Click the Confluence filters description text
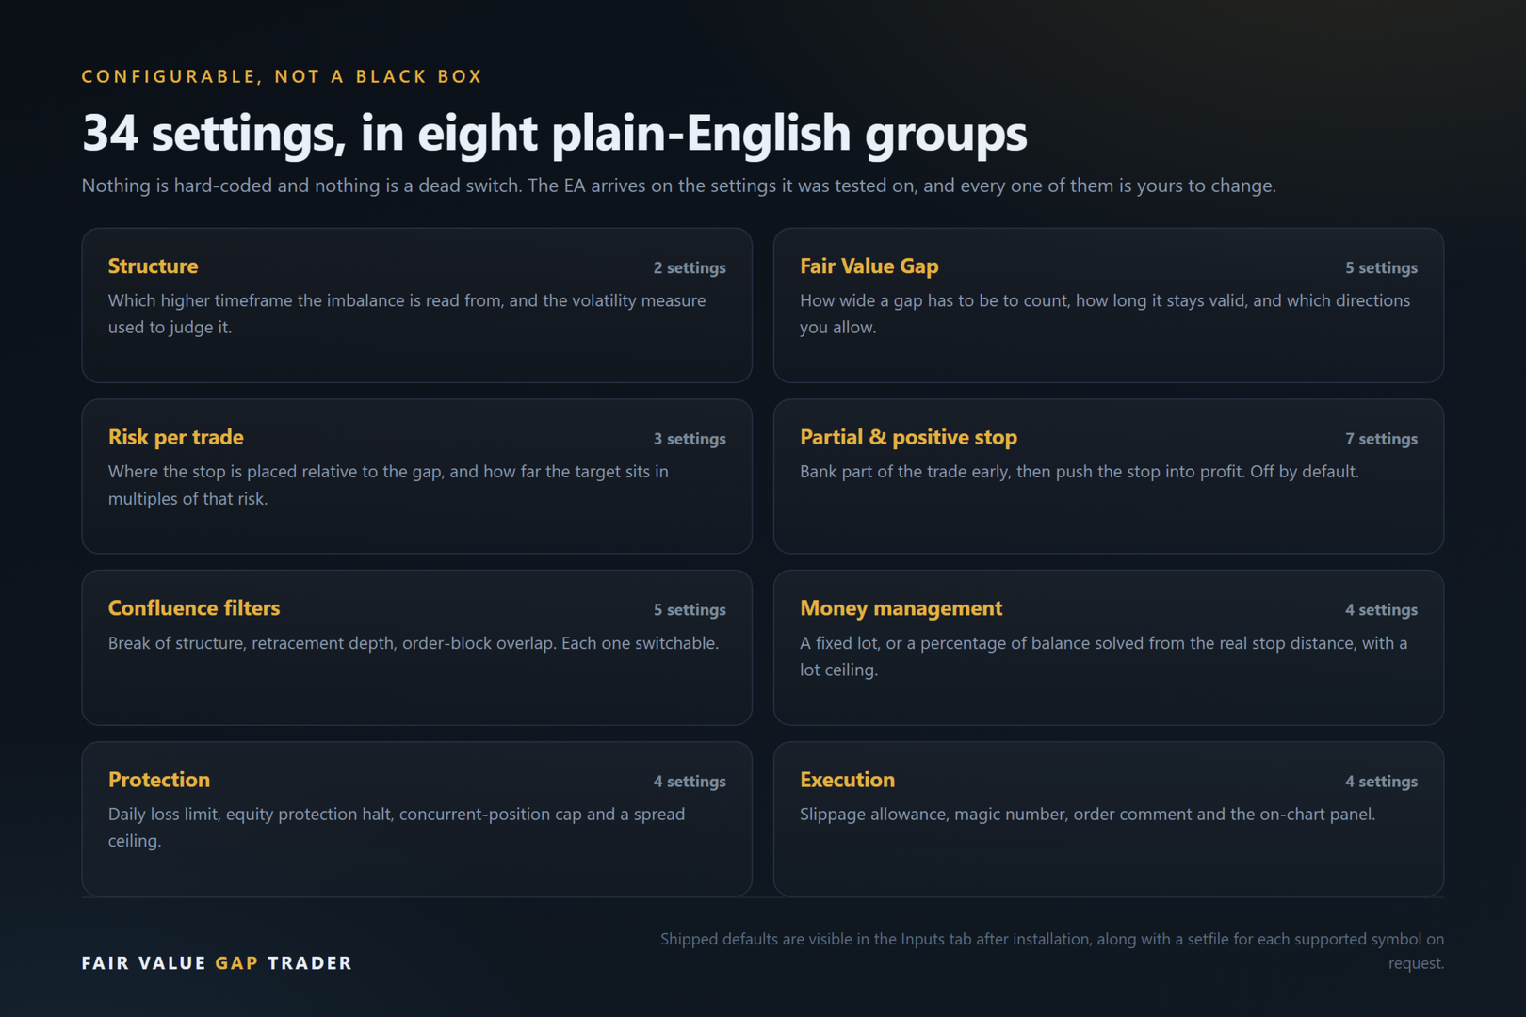The image size is (1526, 1017). [413, 643]
